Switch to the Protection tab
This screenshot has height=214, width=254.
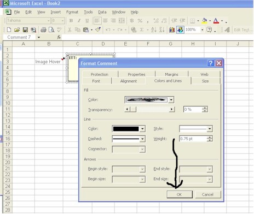100,74
